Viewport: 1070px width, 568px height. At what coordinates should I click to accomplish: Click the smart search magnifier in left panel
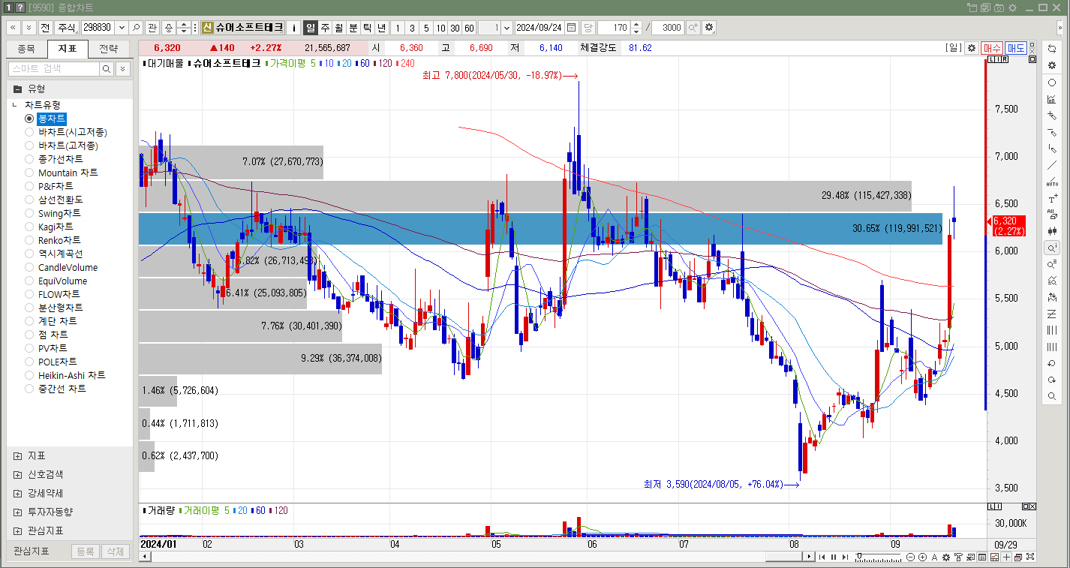click(x=107, y=68)
